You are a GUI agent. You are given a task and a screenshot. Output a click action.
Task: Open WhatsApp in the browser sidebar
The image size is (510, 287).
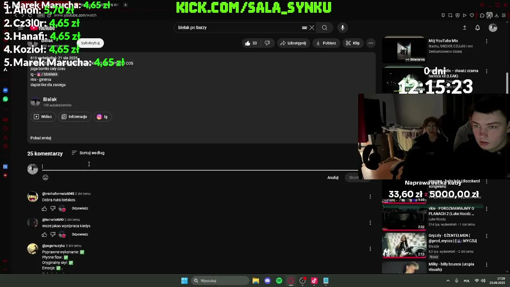point(5,99)
